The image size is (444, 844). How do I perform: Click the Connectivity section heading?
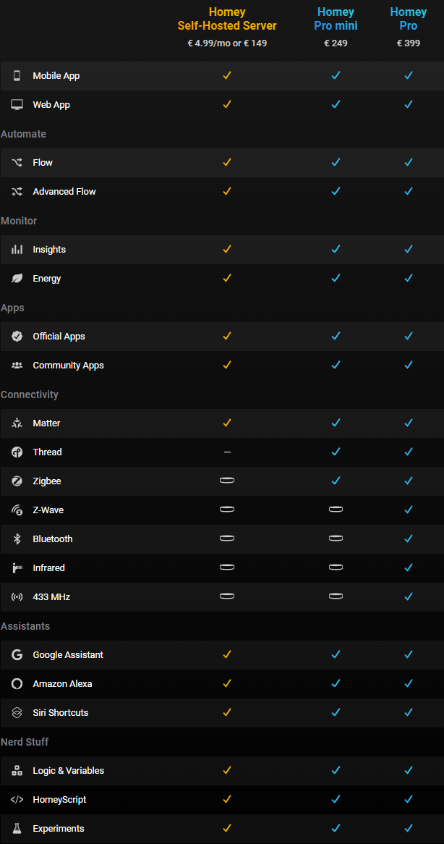[30, 394]
